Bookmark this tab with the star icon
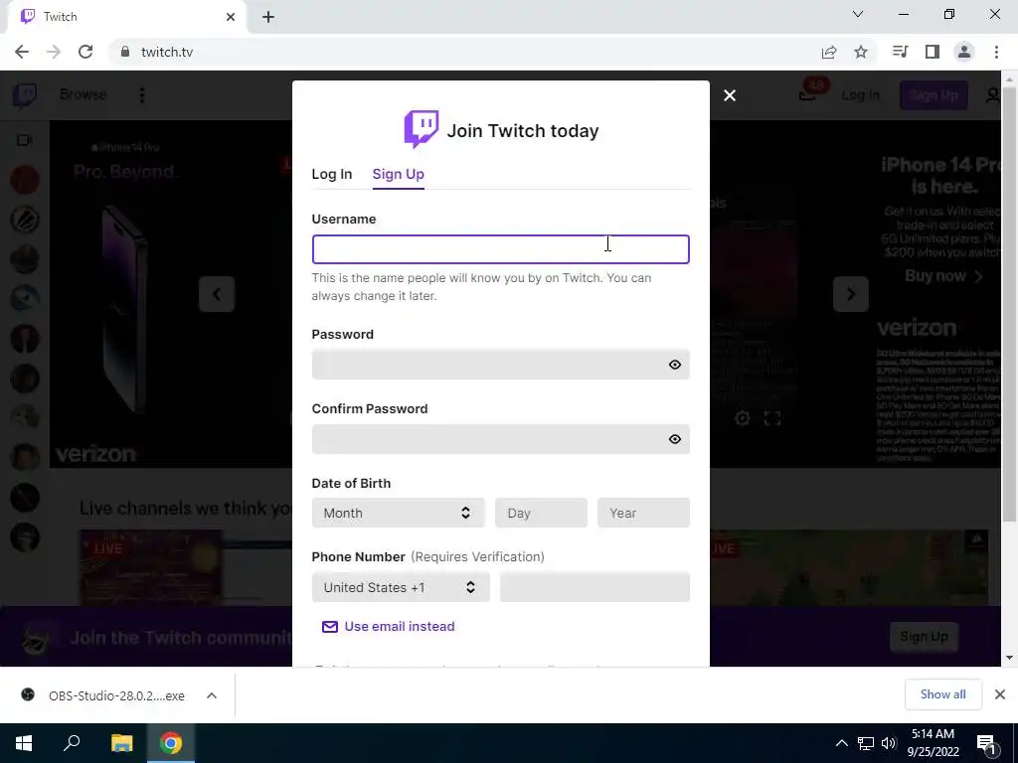The height and width of the screenshot is (763, 1018). (861, 52)
